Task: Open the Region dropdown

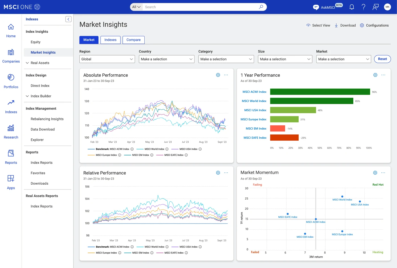Action: [x=107, y=59]
